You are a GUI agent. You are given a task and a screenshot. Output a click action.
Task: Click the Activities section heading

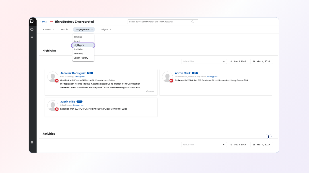click(x=49, y=134)
